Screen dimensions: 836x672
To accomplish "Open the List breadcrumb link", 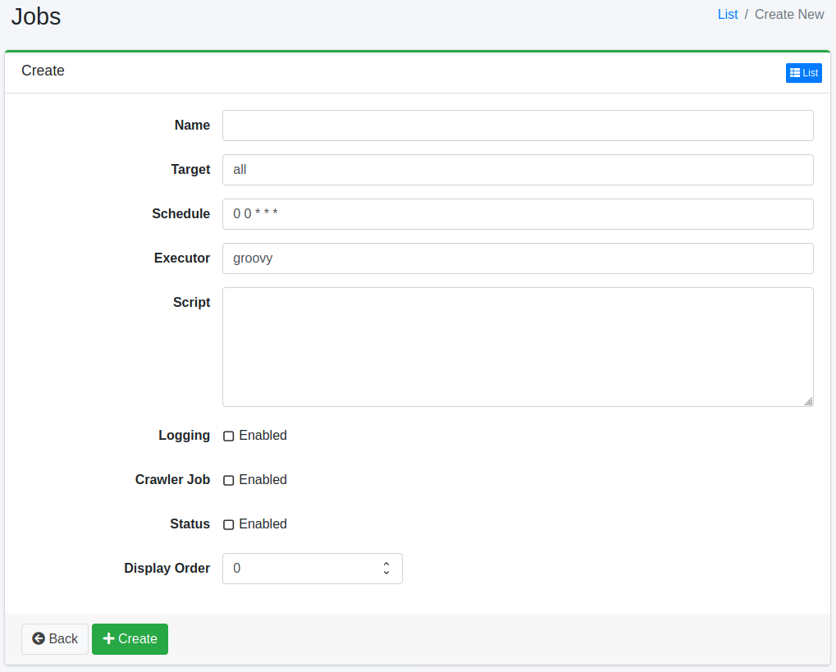I will 727,15.
